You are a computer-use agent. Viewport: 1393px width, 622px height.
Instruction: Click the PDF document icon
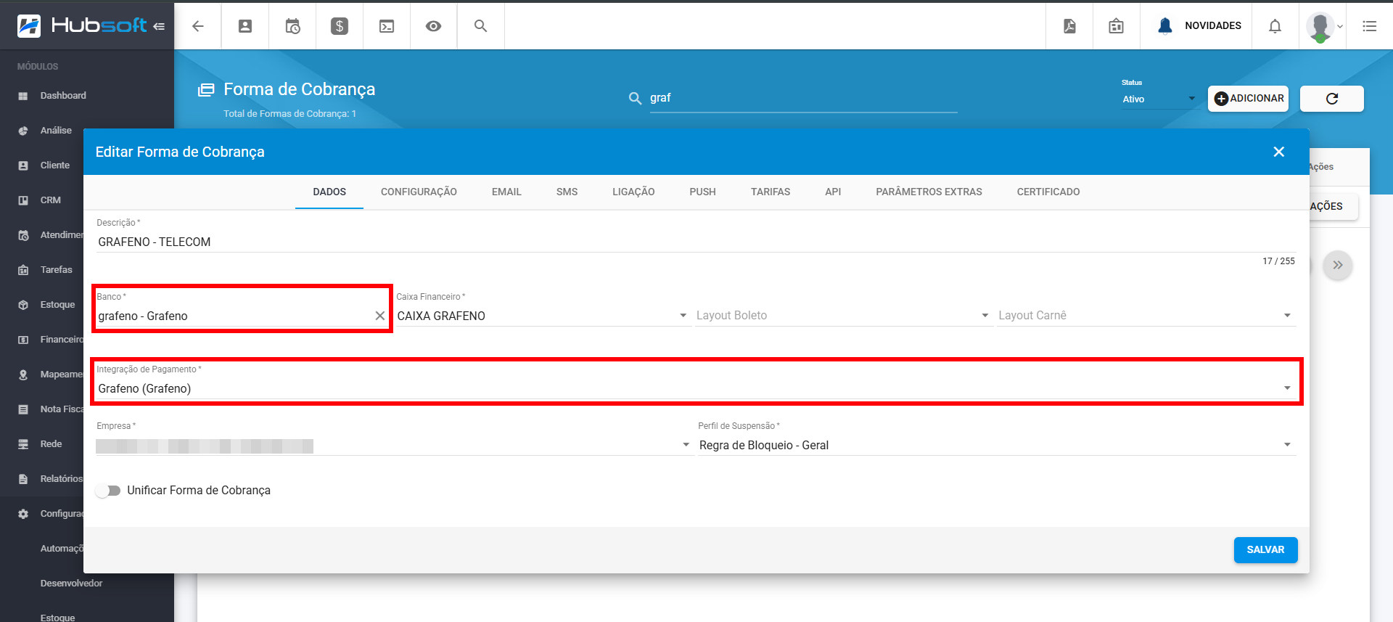tap(1069, 26)
